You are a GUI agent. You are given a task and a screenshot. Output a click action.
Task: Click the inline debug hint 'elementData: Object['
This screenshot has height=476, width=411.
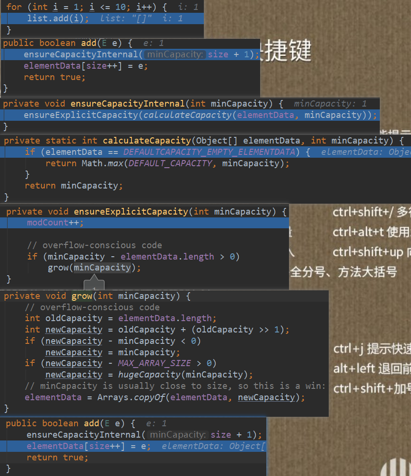(x=213, y=446)
